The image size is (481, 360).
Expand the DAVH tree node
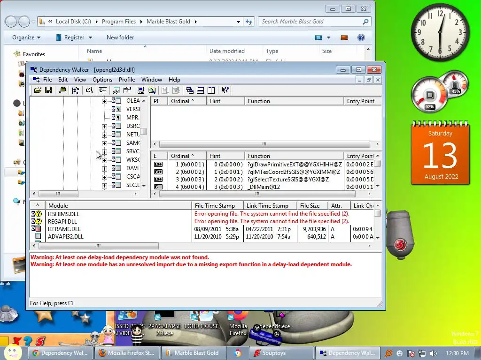click(104, 169)
